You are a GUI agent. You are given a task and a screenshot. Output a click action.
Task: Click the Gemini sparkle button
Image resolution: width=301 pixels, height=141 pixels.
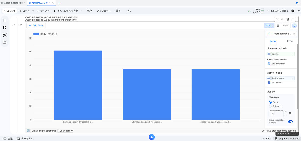(152, 137)
